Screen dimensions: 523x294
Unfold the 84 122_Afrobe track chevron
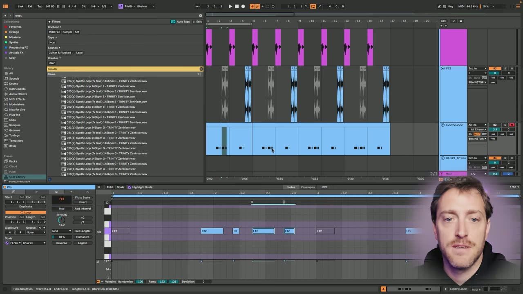coord(443,158)
